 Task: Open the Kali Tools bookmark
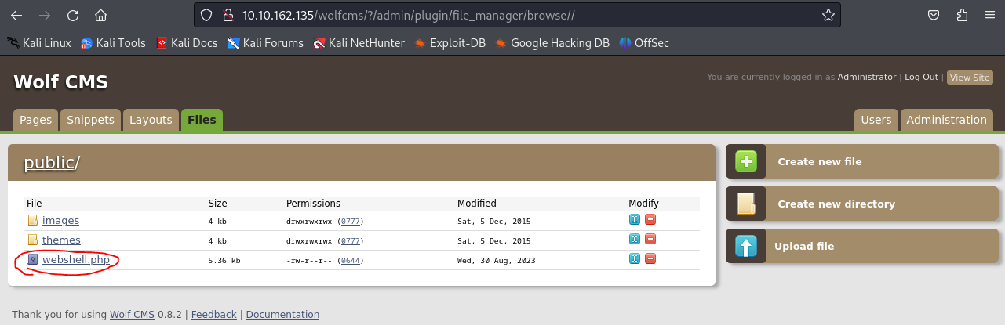pyautogui.click(x=113, y=43)
